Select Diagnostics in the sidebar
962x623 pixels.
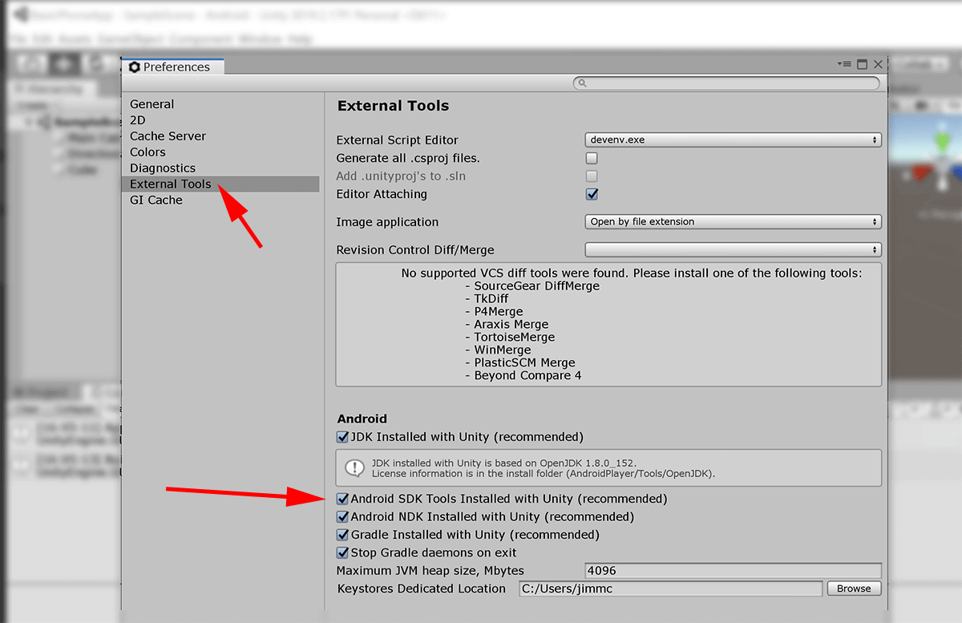point(163,168)
